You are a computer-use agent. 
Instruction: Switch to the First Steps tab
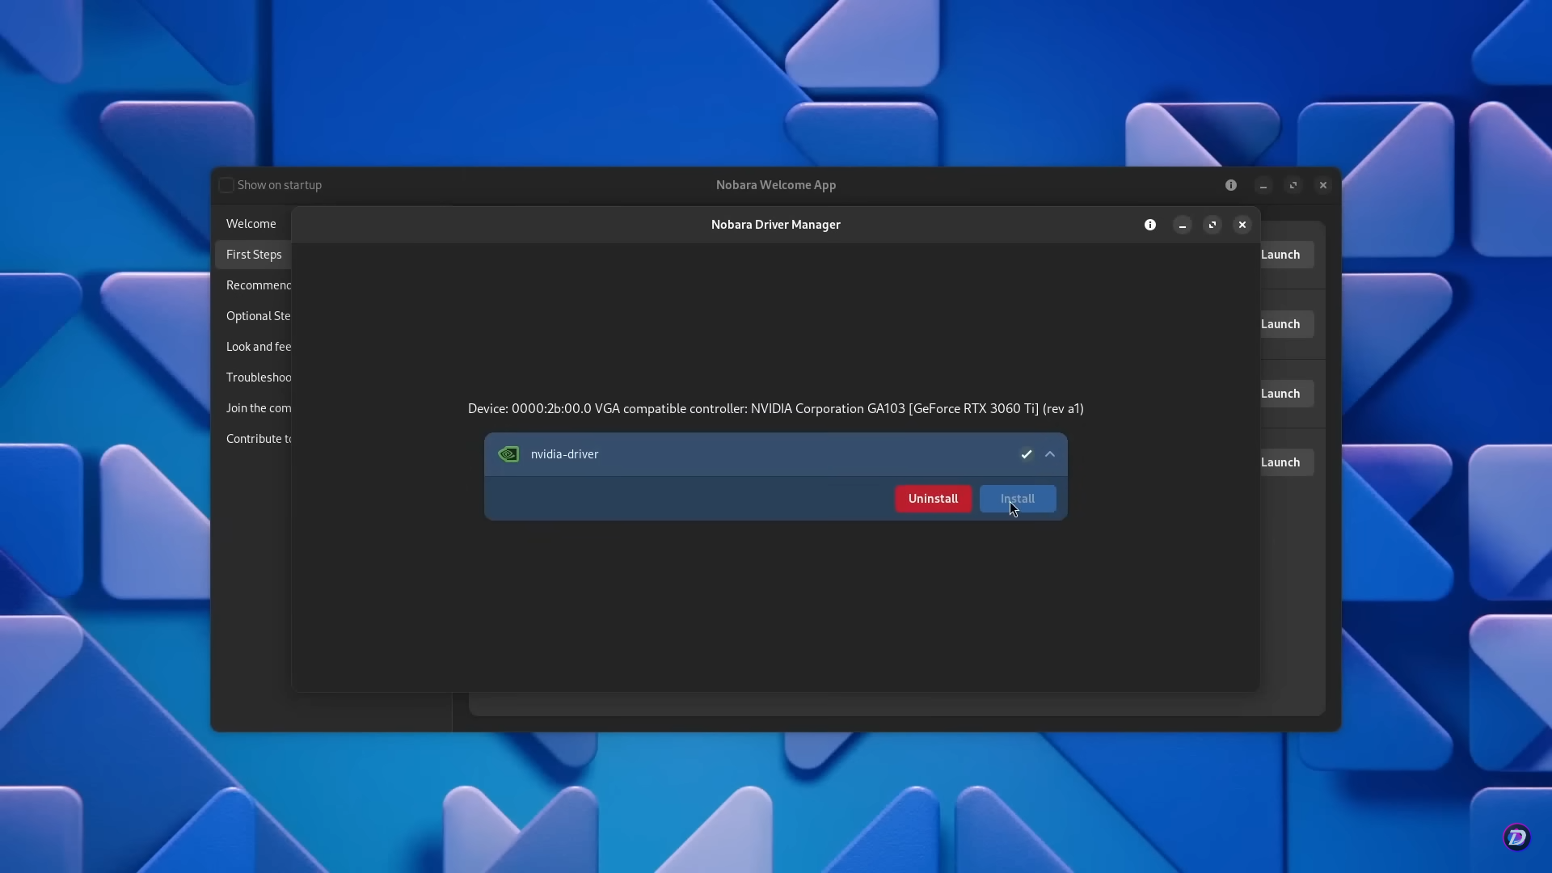tap(253, 254)
